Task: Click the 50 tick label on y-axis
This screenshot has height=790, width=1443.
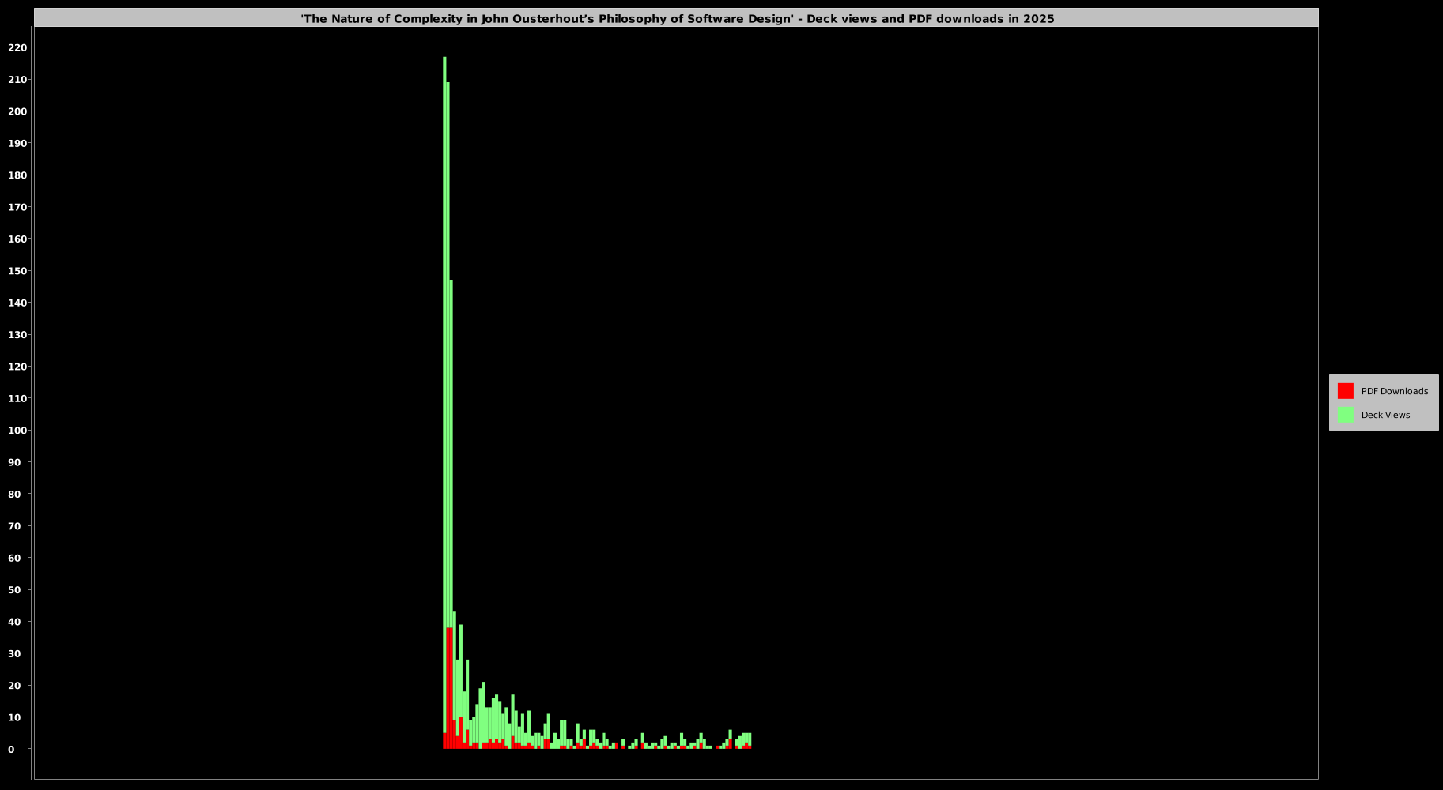Action: pos(14,590)
